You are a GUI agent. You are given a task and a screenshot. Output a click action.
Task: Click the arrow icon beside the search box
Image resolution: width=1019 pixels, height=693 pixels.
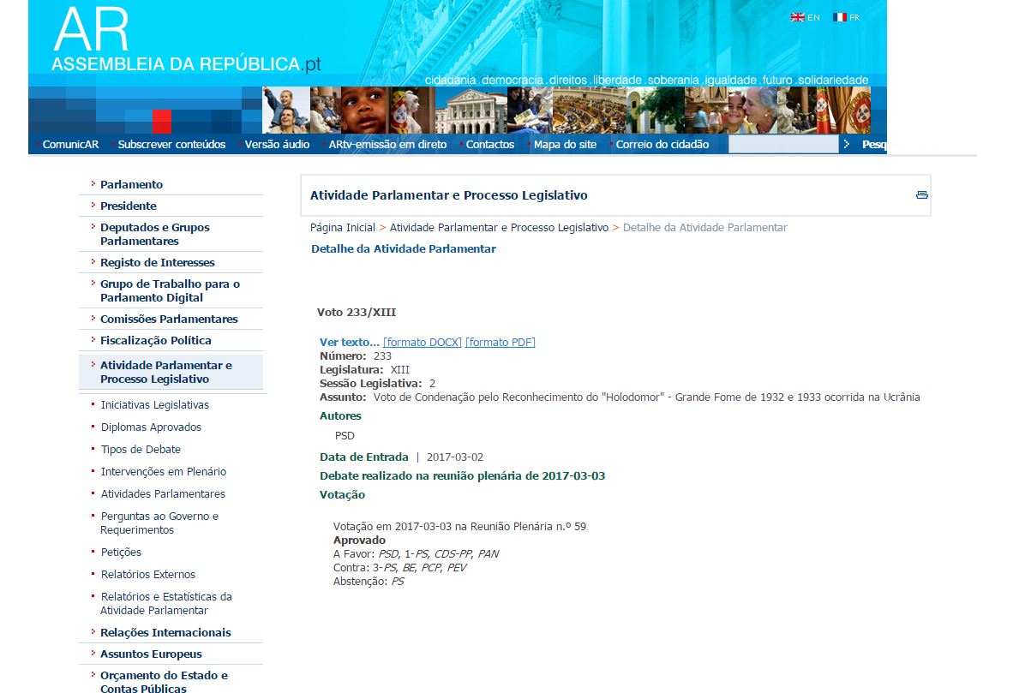click(x=847, y=145)
